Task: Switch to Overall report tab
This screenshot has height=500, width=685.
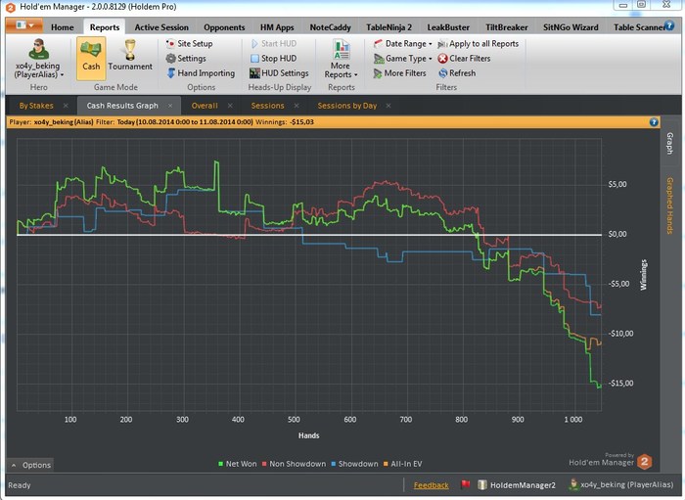Action: [205, 106]
